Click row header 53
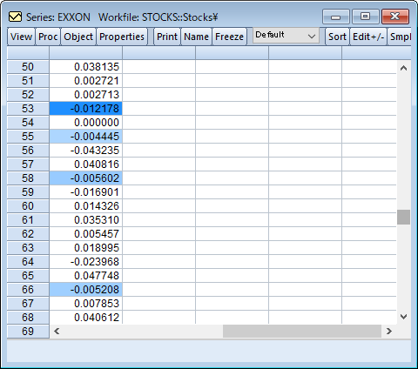The image size is (418, 369). [x=28, y=109]
